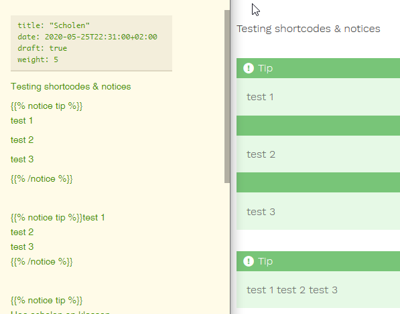Image resolution: width=400 pixels, height=314 pixels.
Task: Click the spaced editor line test 3 in first notice block
Action: click(x=22, y=159)
